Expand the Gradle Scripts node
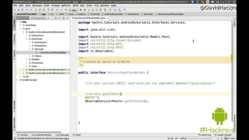 (x=17, y=80)
